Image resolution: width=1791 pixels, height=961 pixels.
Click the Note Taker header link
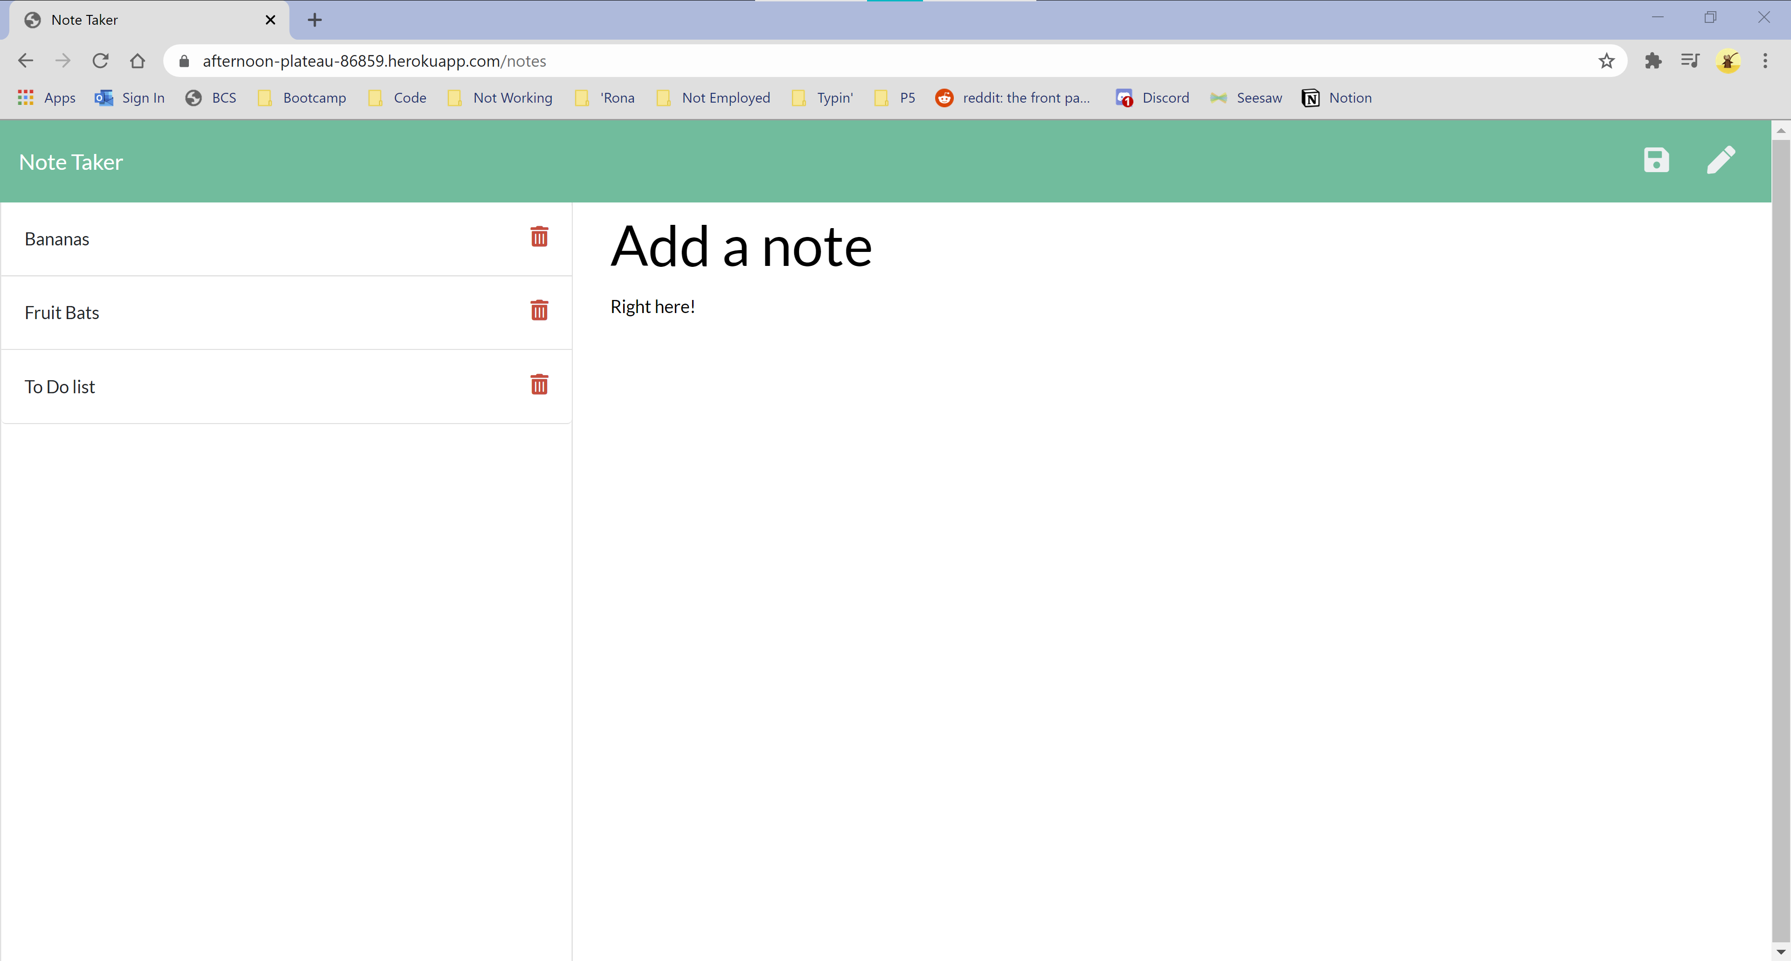(71, 162)
